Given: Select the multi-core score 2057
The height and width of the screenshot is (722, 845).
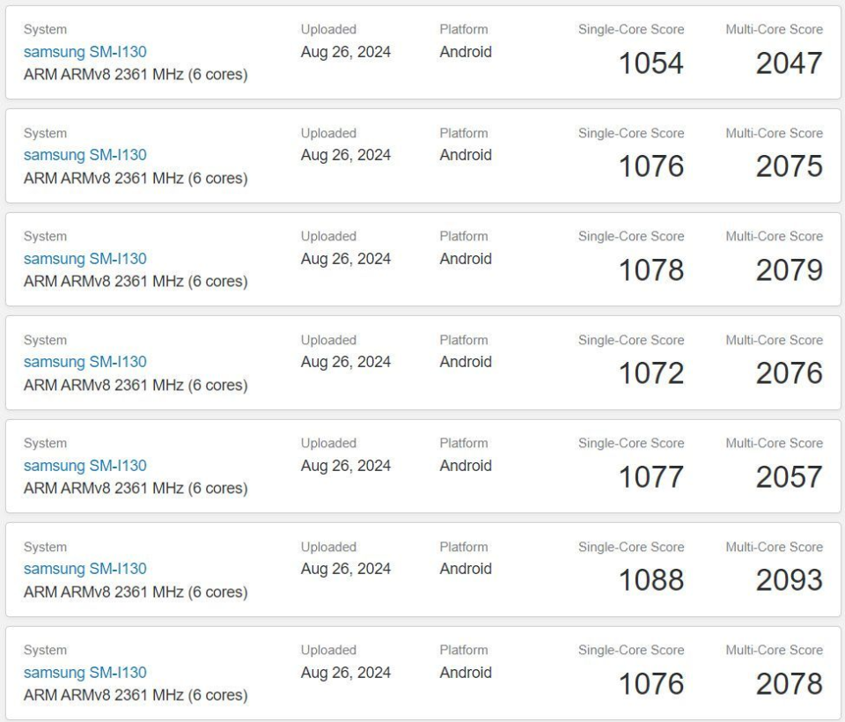Looking at the screenshot, I should point(789,477).
